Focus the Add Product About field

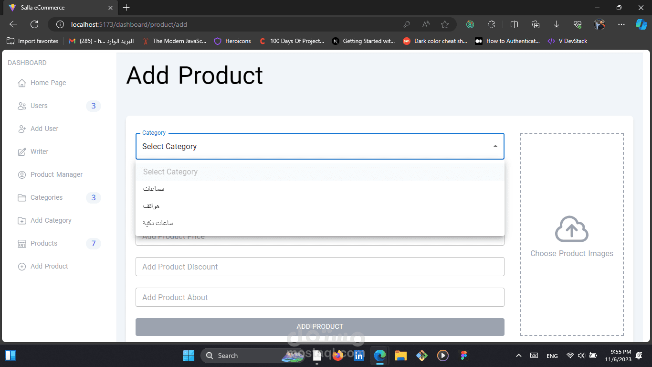coord(320,297)
